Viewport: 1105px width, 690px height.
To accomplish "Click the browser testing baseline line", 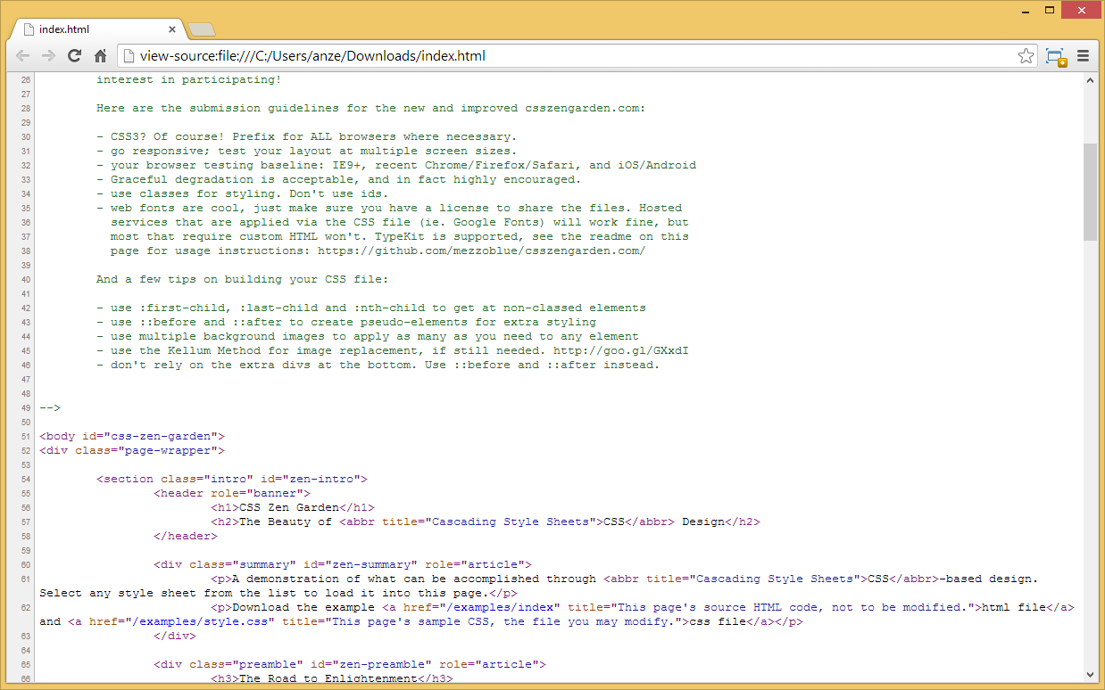I will pyautogui.click(x=396, y=166).
